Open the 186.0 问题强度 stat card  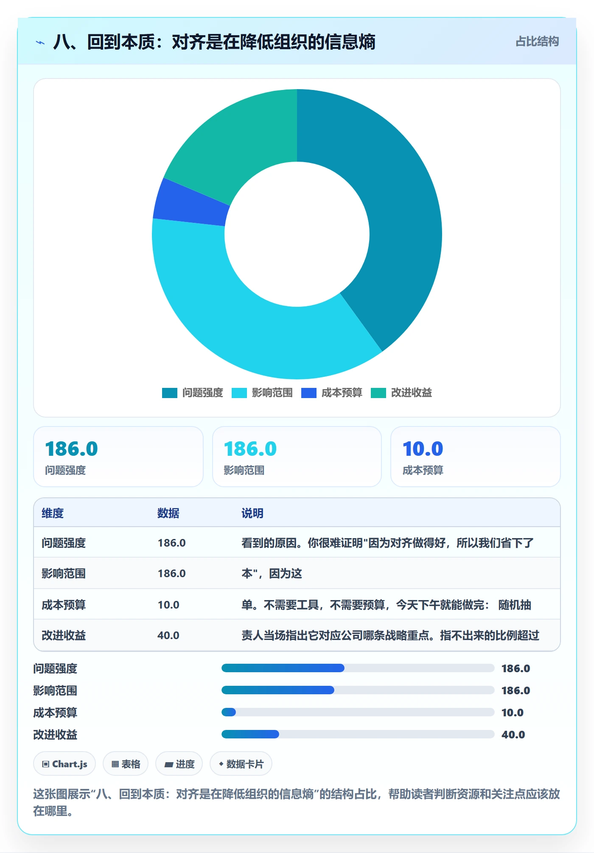(x=118, y=457)
